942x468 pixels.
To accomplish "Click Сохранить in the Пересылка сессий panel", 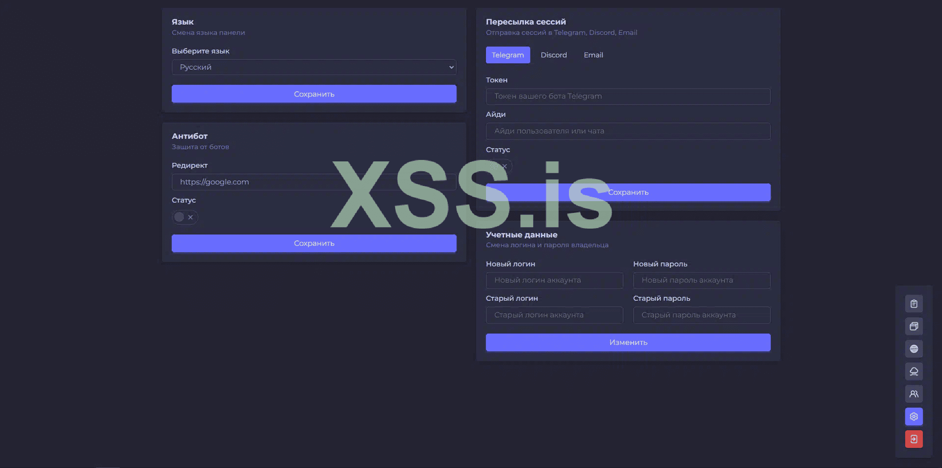I will click(628, 192).
